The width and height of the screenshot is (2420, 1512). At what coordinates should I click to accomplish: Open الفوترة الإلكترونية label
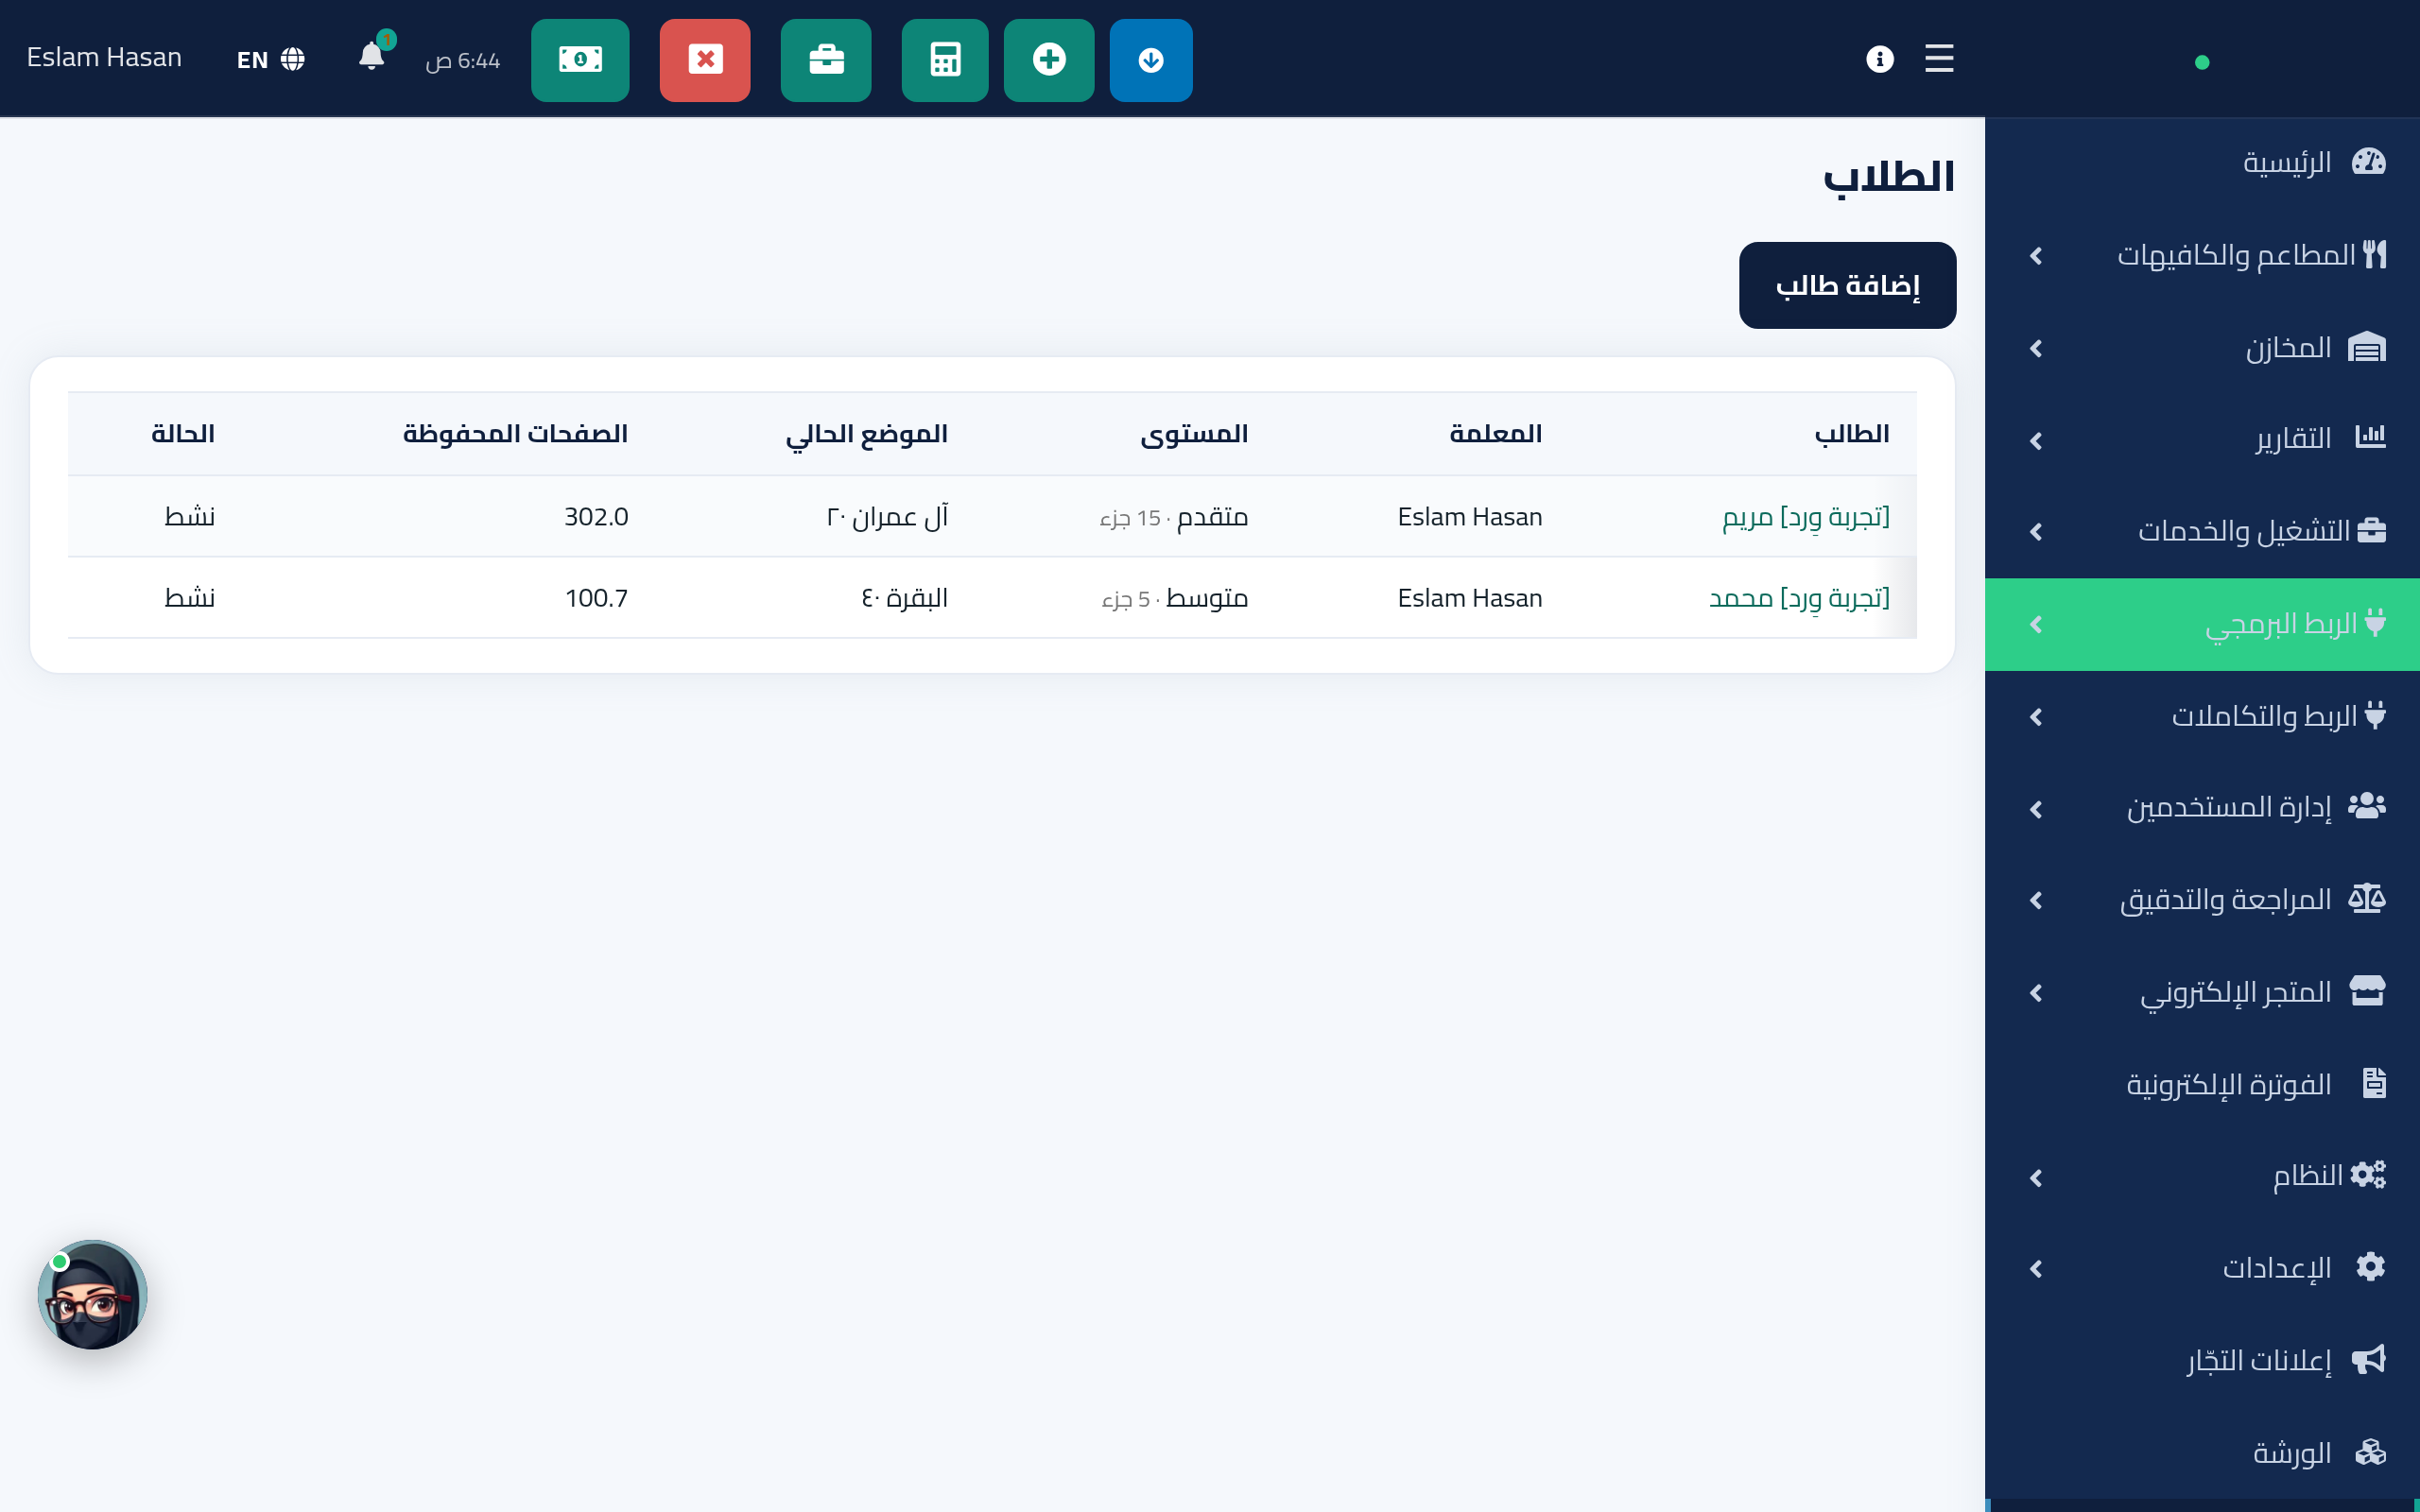click(2228, 1084)
